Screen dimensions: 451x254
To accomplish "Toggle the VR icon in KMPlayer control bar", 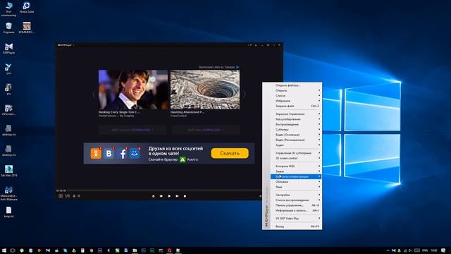I will (x=68, y=196).
